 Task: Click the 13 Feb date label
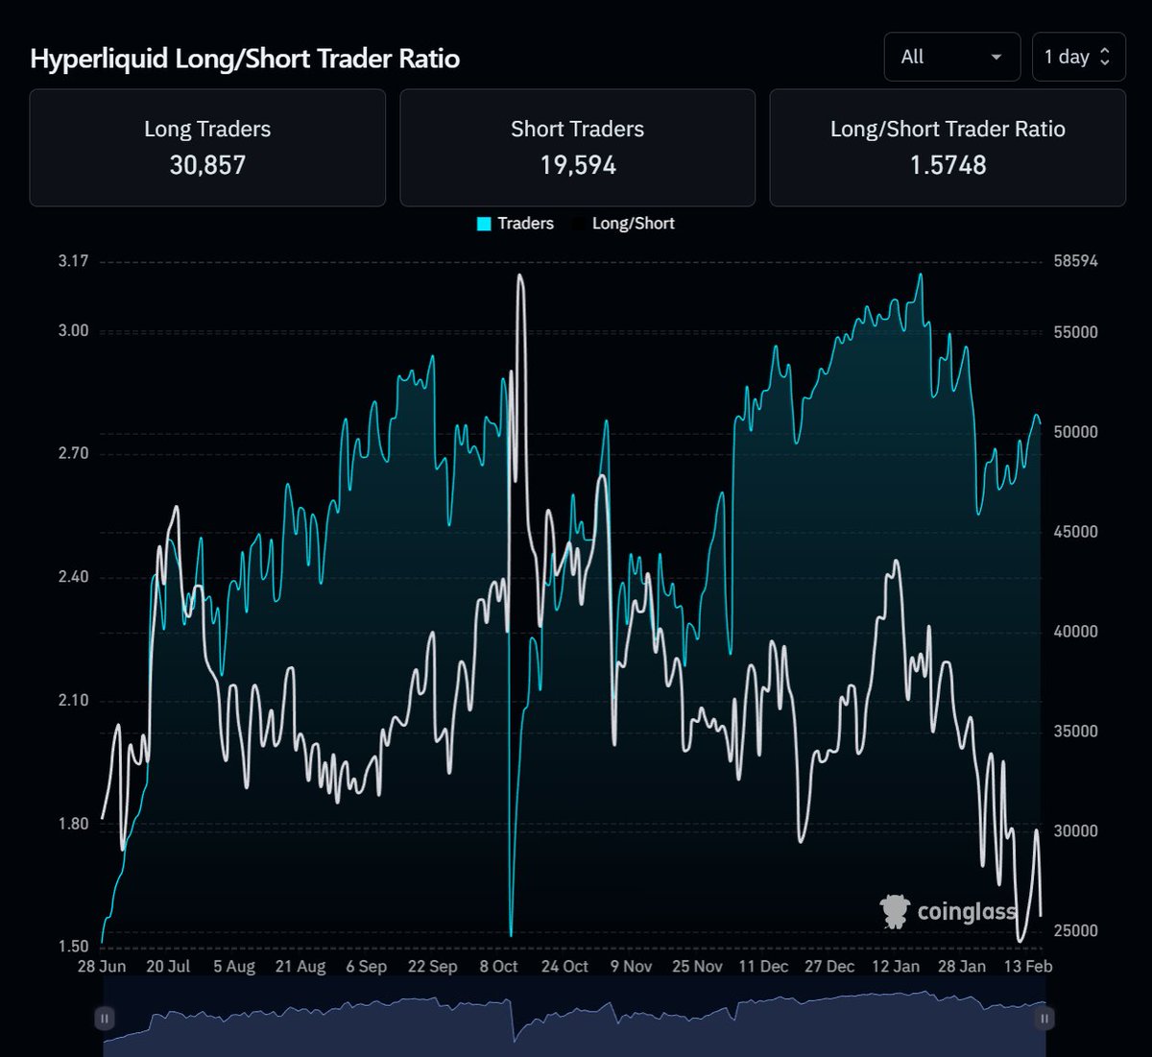coord(1027,966)
